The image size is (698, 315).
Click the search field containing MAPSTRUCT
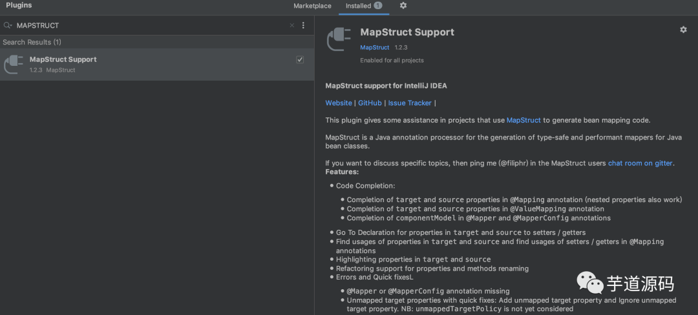point(151,25)
